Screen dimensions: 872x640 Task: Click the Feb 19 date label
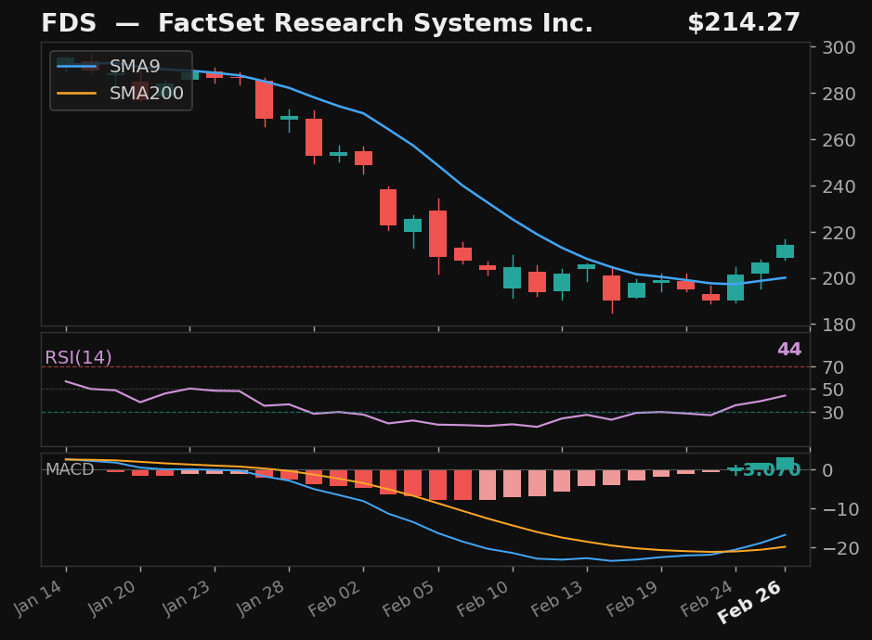point(631,597)
